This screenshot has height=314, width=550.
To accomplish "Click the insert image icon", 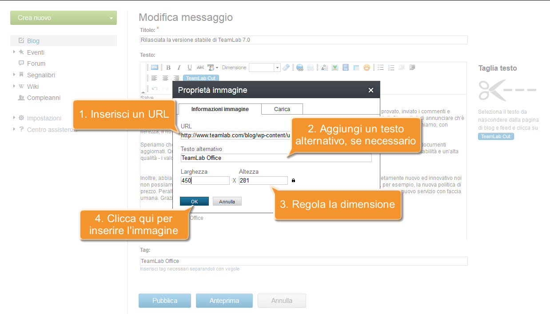I will pyautogui.click(x=324, y=68).
